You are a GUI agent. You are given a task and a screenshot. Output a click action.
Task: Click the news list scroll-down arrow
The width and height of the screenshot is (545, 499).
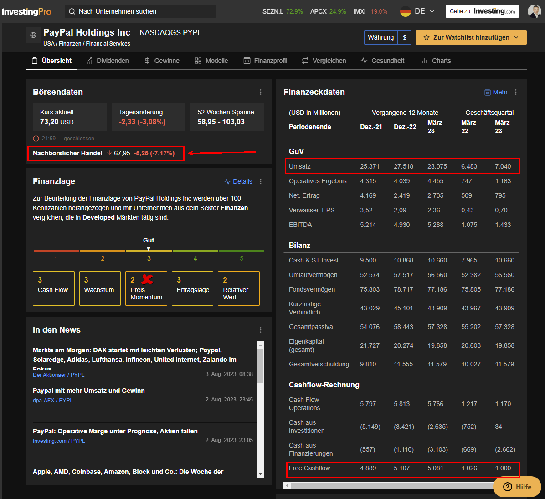pyautogui.click(x=260, y=474)
